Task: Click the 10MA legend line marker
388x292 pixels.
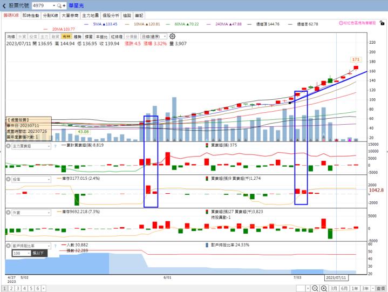Action: pos(127,24)
